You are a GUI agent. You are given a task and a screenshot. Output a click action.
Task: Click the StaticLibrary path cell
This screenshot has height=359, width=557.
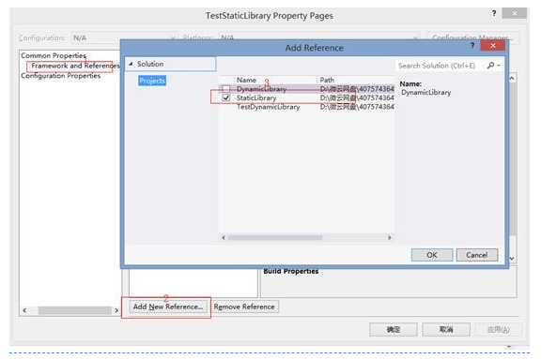(357, 97)
